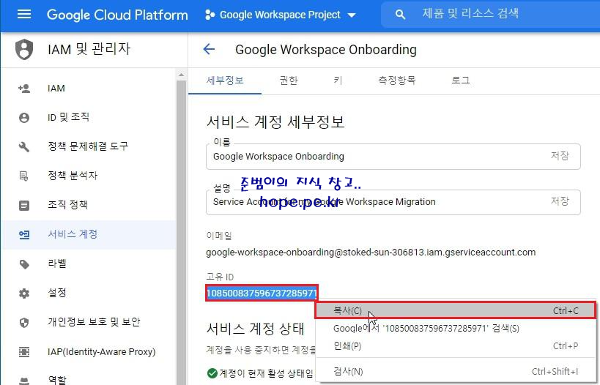Click the 개인정보 보호 및 보안 shield icon
Screen dimensions: 600x385
tap(24, 322)
